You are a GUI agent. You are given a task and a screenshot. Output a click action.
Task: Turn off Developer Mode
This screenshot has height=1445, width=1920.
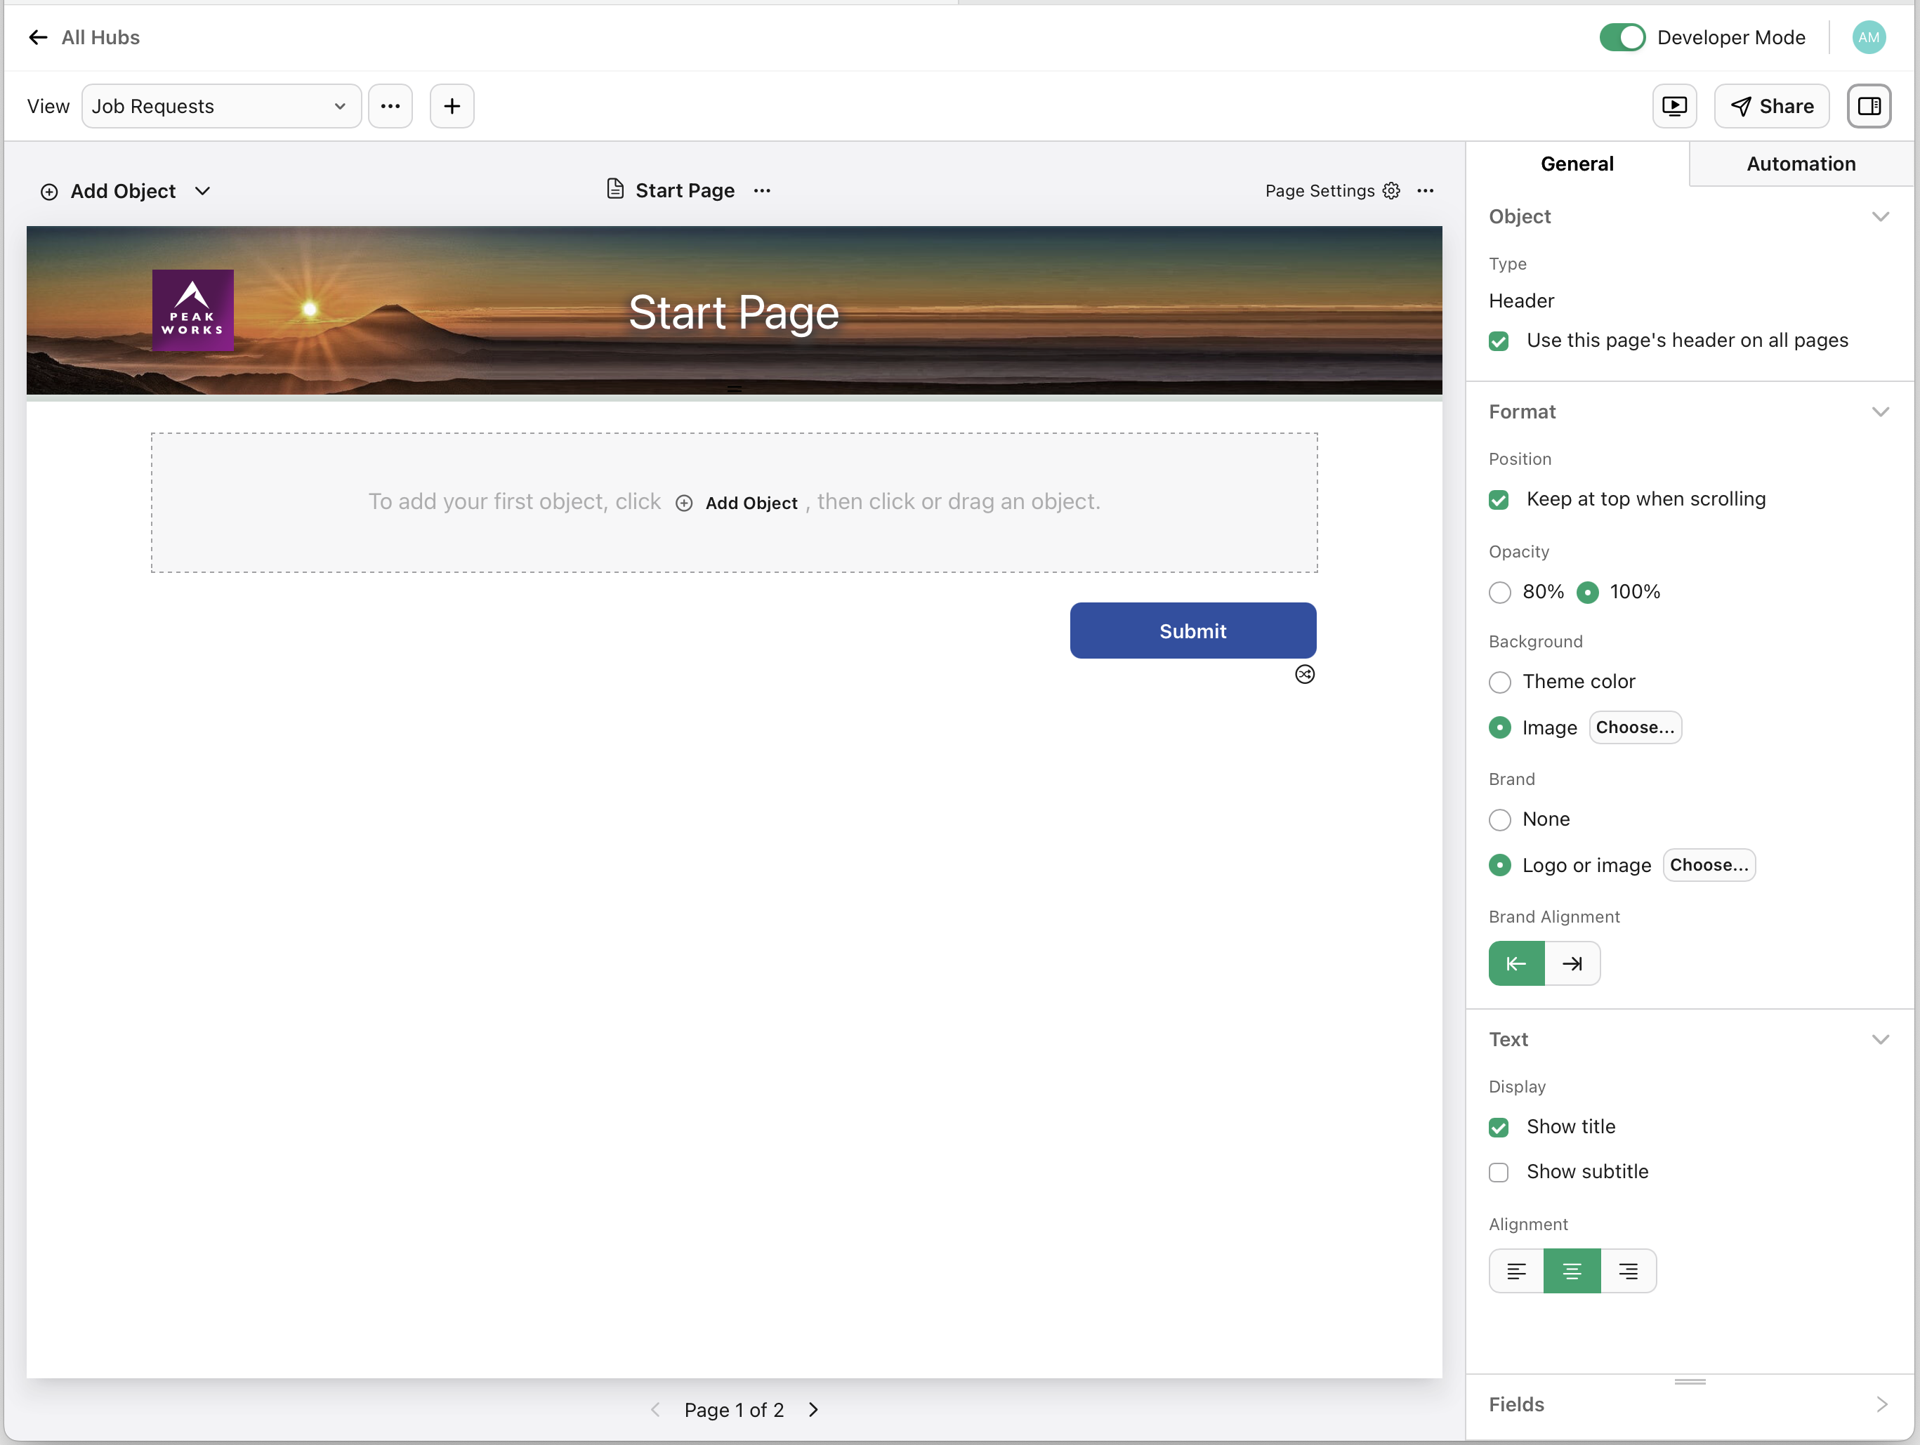point(1622,37)
